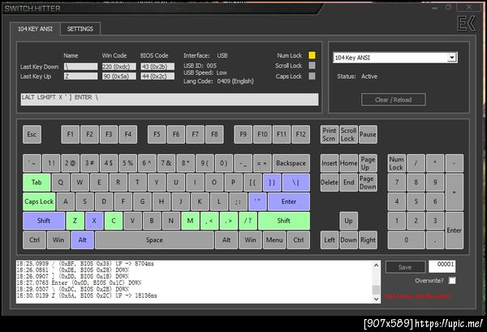The image size is (487, 332).
Task: Click the F12 key tile
Action: pos(300,134)
